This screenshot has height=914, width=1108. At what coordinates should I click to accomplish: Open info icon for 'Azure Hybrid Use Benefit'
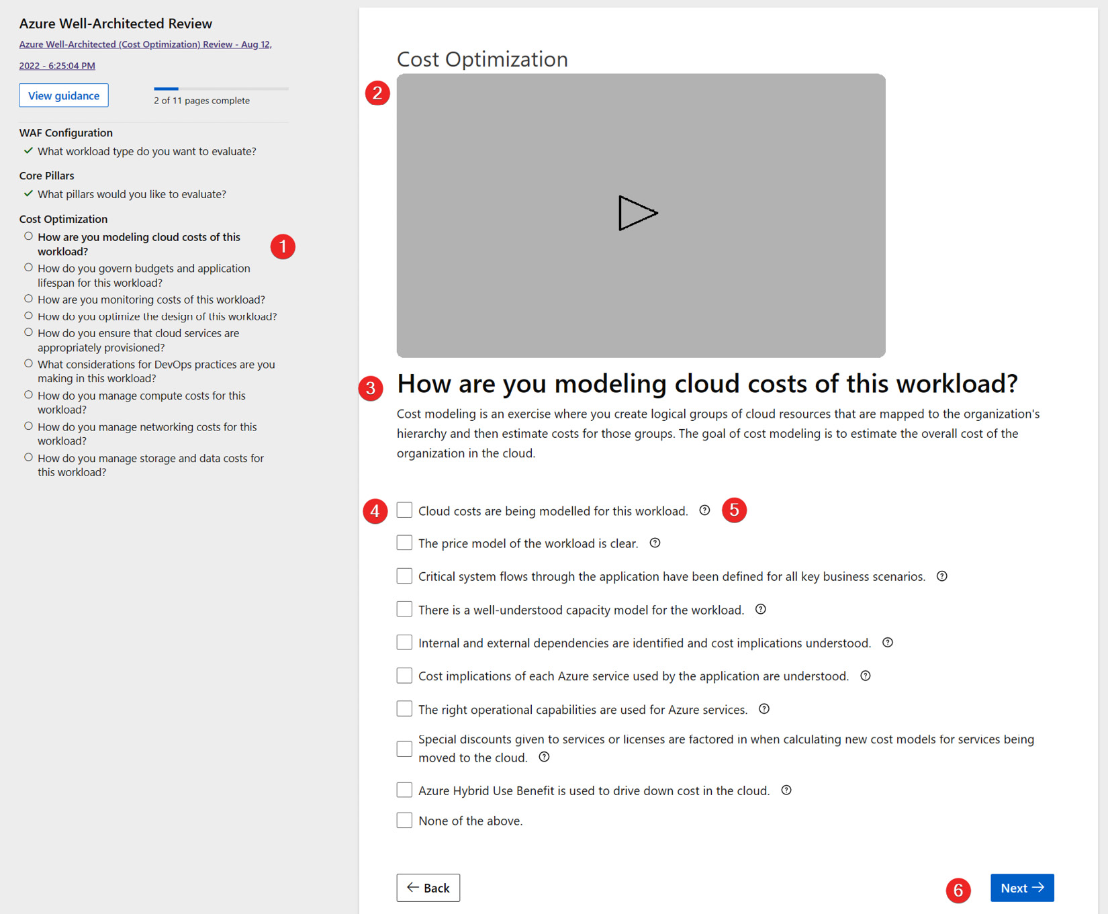(x=786, y=790)
